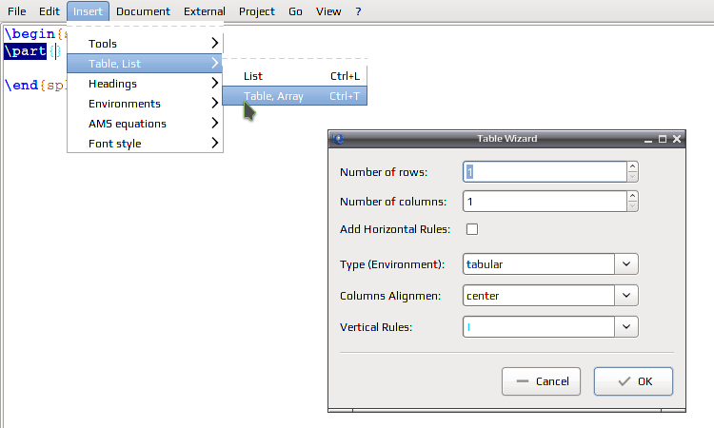Expand the AMS equations submenu
Screen dimensions: 714x428
point(145,124)
